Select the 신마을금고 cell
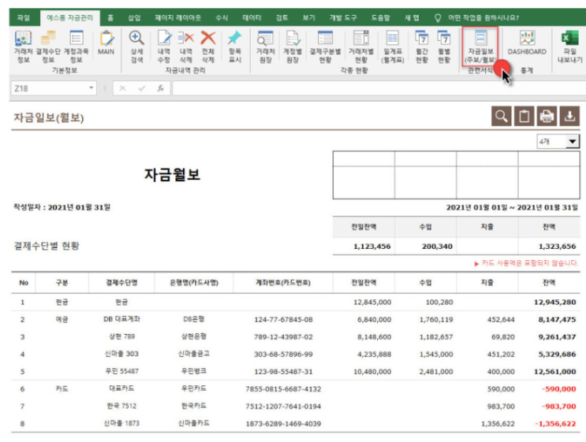586x442 pixels. click(x=193, y=354)
